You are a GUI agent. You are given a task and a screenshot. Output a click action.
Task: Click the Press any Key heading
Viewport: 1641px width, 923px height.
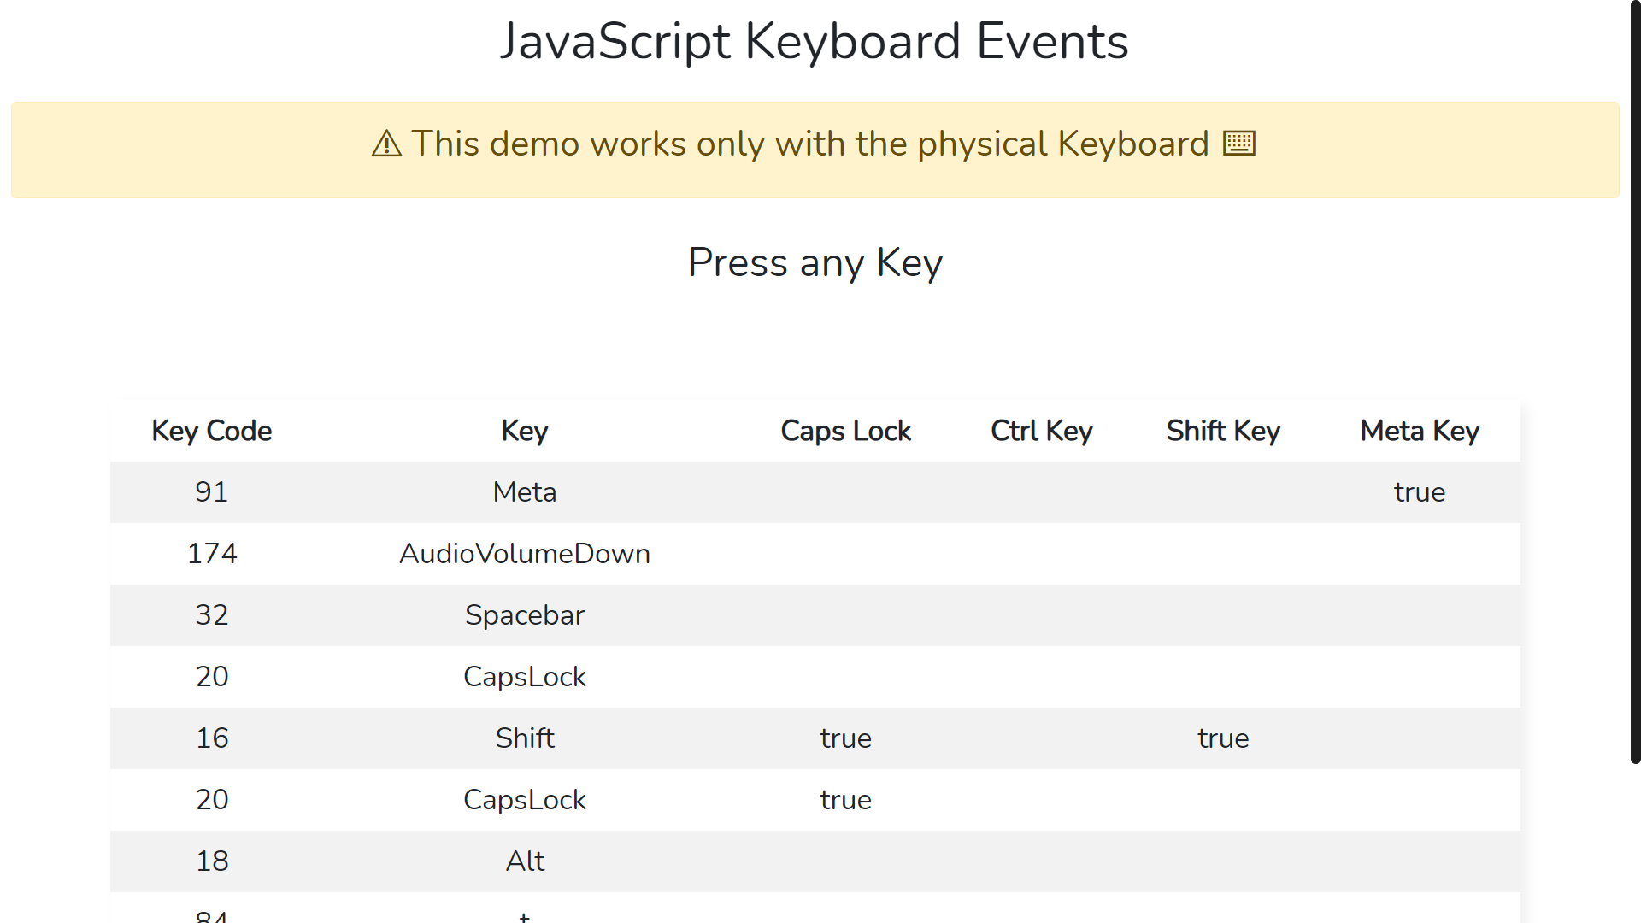coord(815,262)
